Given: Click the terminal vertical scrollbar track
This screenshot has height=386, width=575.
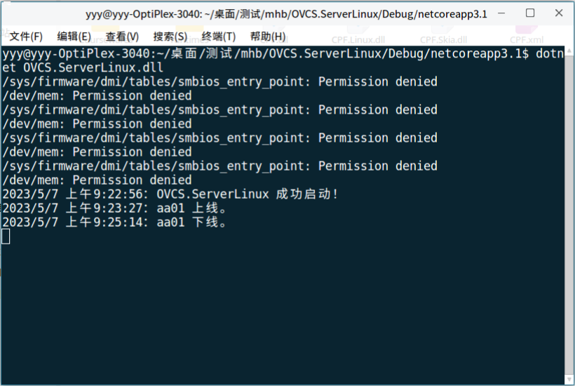Looking at the screenshot, I should coord(569,211).
